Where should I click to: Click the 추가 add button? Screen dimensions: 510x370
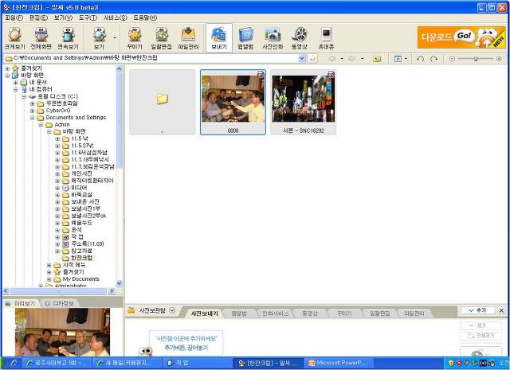[477, 310]
